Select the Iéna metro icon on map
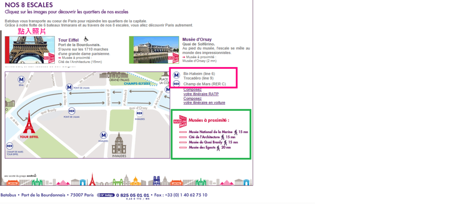461x216 pixels. [x=21, y=80]
